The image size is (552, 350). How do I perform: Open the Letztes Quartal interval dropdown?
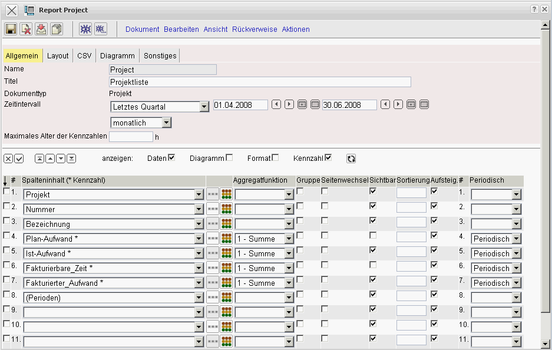pyautogui.click(x=204, y=107)
